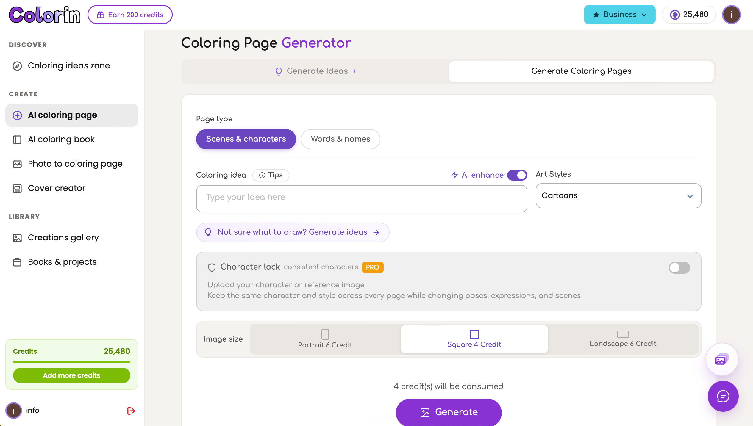Click the lightning AI enhance icon
Screen dimensions: 753x426
(x=454, y=175)
